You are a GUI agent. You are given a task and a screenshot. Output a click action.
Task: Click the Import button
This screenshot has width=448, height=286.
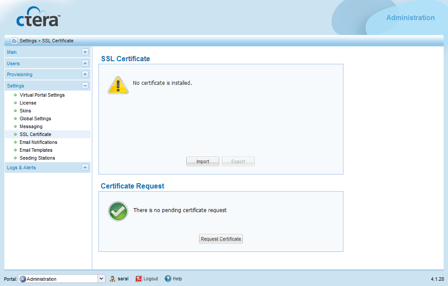tap(203, 161)
